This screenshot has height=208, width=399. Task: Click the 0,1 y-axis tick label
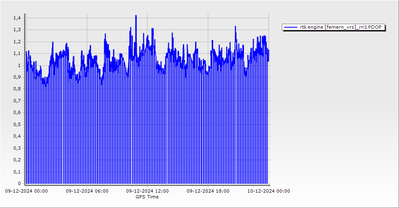(17, 172)
